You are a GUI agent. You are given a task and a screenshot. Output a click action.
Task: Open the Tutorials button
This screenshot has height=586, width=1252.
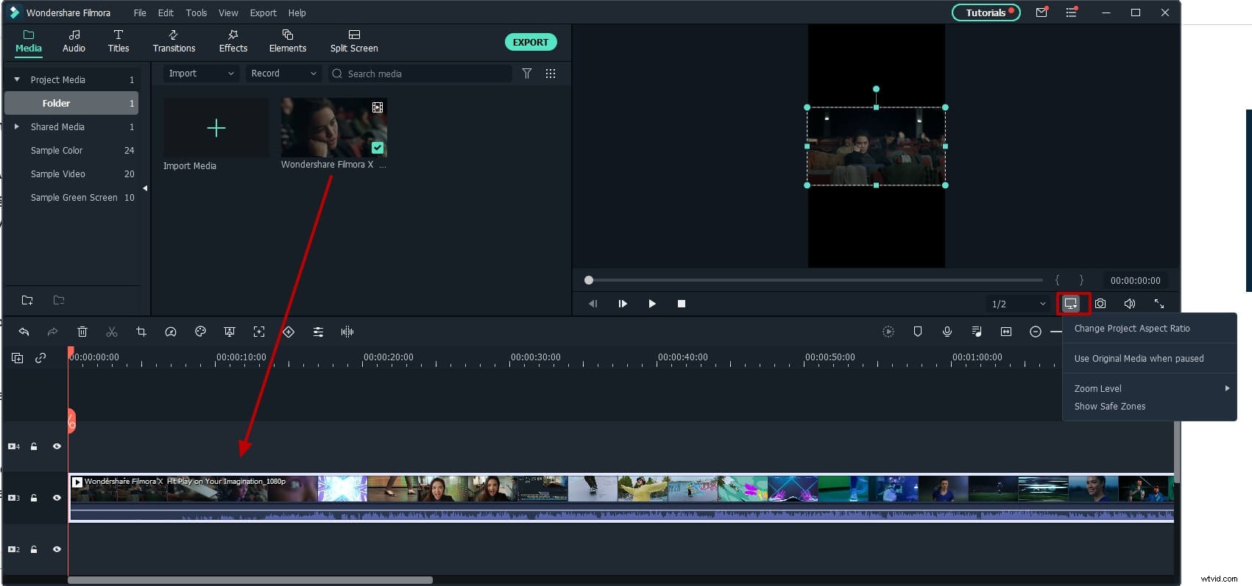[986, 12]
